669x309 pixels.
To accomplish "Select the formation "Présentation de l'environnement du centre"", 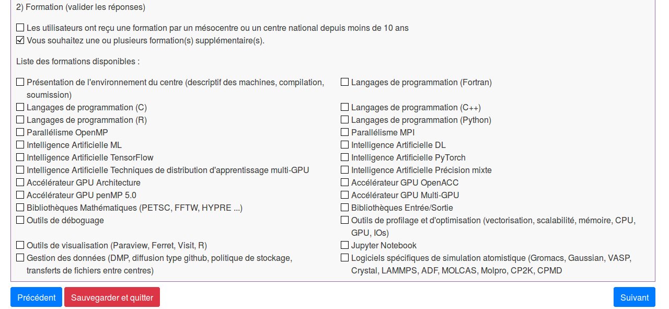I will [20, 81].
